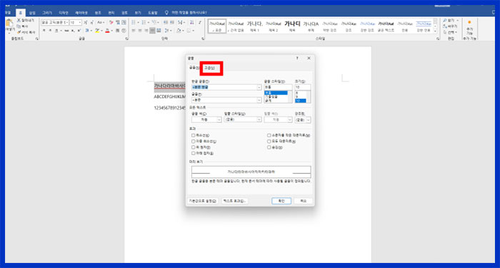Click the Text Effects (텍스트 효과) button
The image size is (500, 268).
[x=235, y=201]
